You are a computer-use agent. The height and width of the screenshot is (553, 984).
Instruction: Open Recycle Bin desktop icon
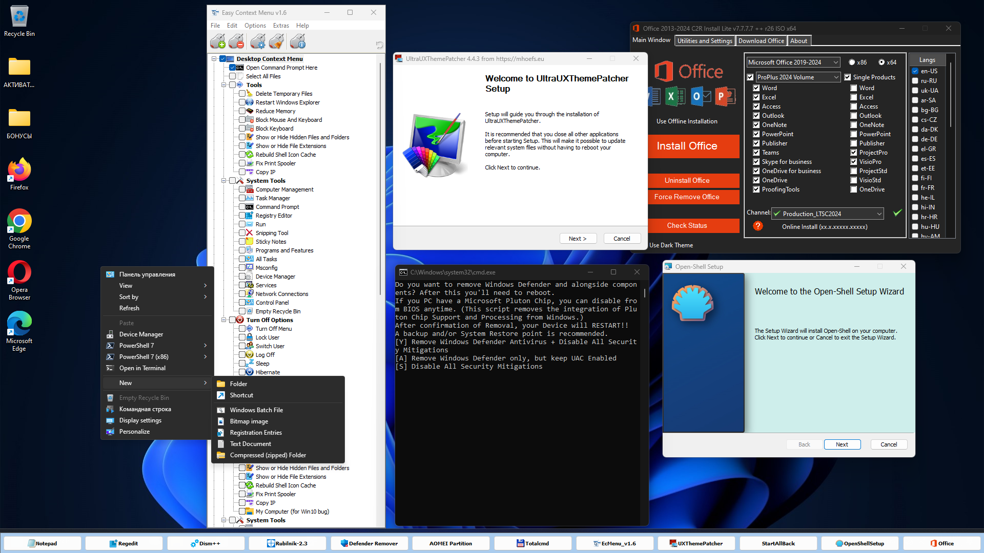[19, 22]
